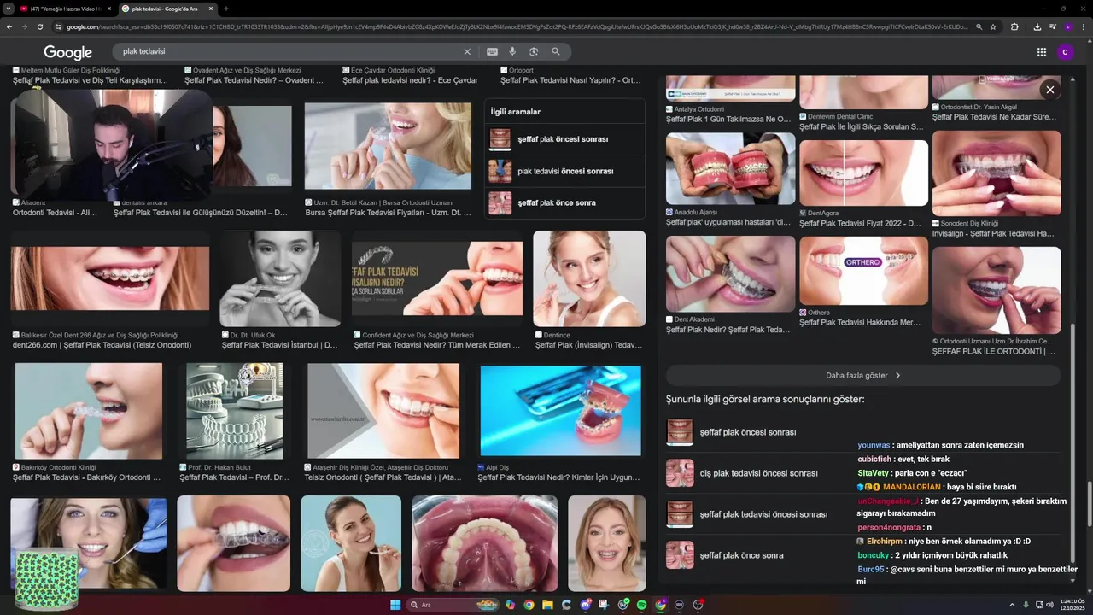Click the magnifier search button

click(556, 51)
